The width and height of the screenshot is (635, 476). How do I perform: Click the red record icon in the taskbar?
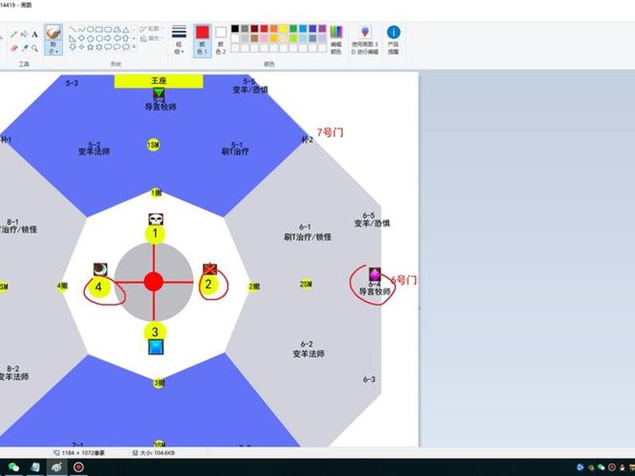pos(79,467)
